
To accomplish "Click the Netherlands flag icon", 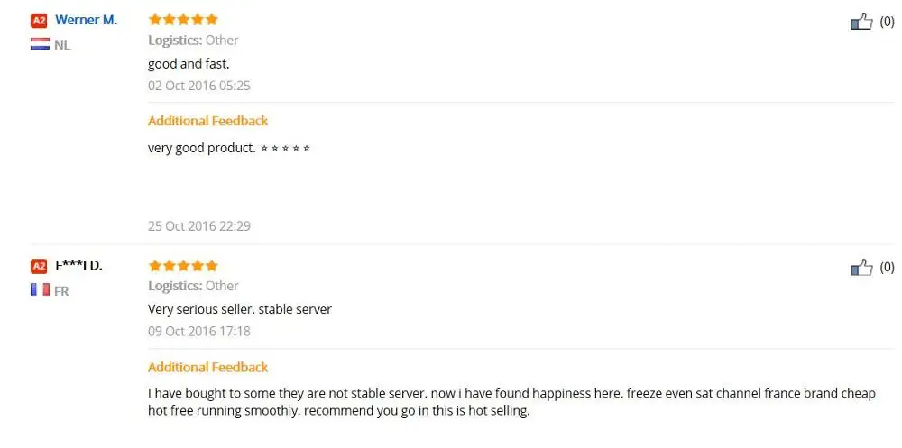I will 41,44.
